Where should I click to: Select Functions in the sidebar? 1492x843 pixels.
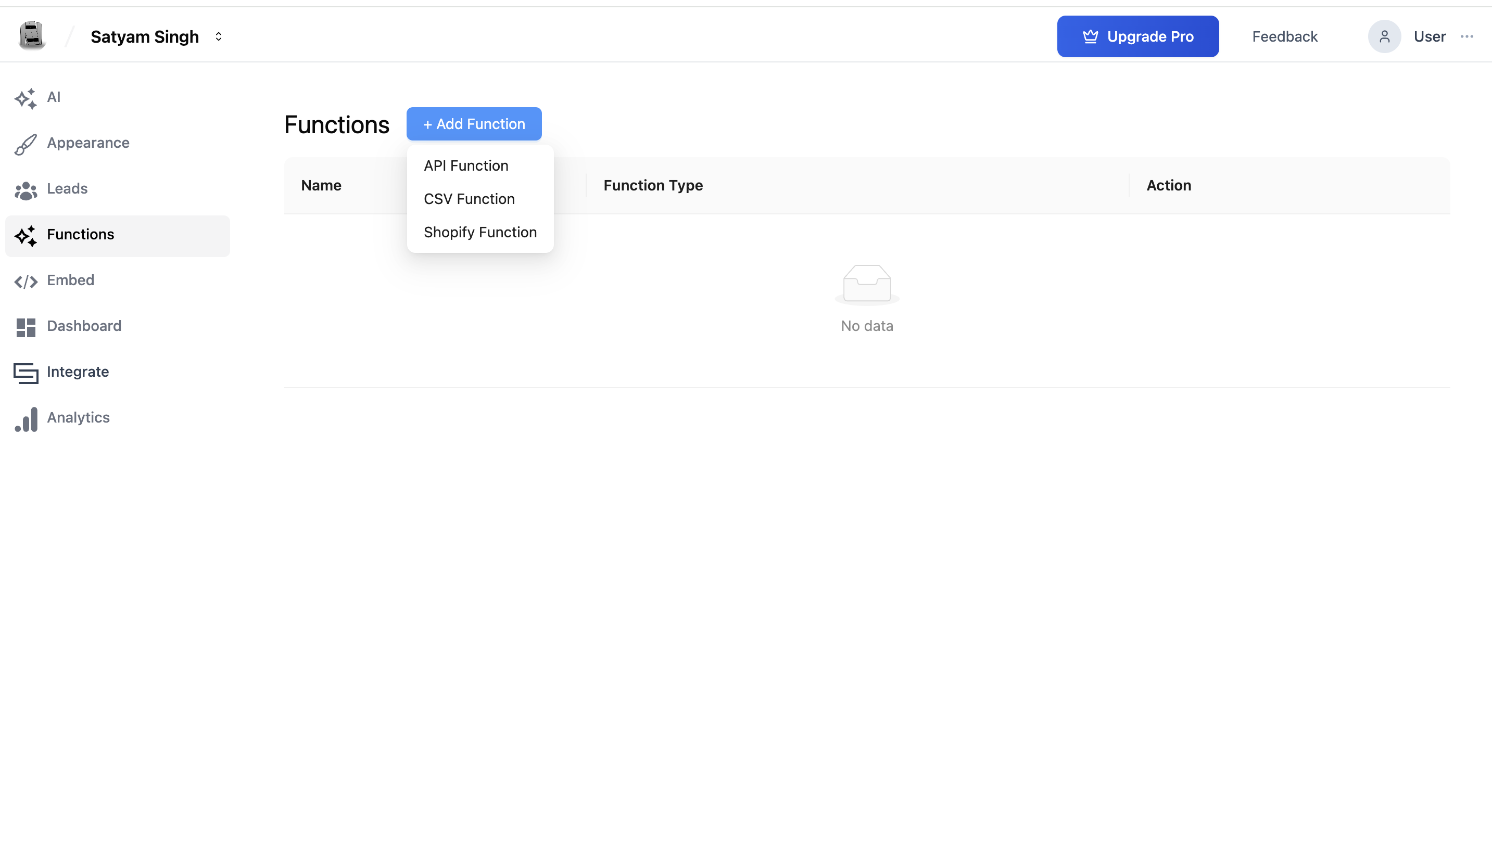(x=117, y=236)
